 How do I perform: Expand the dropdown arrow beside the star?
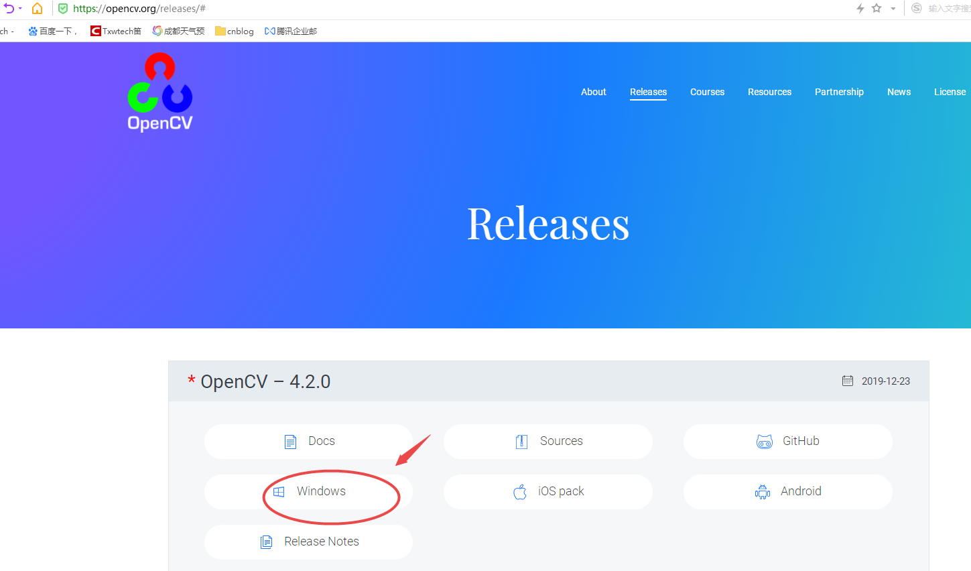pyautogui.click(x=893, y=9)
